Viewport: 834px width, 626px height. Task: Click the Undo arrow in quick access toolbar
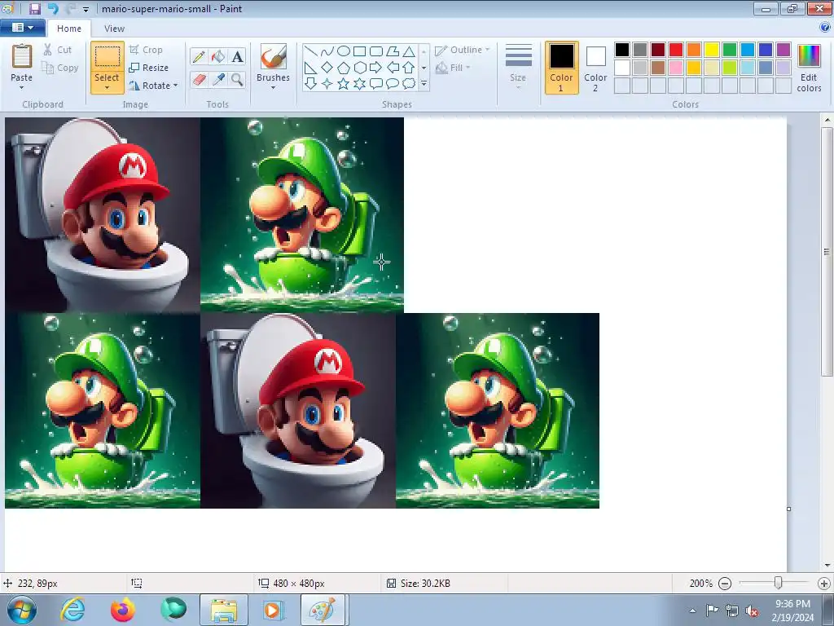pos(53,8)
